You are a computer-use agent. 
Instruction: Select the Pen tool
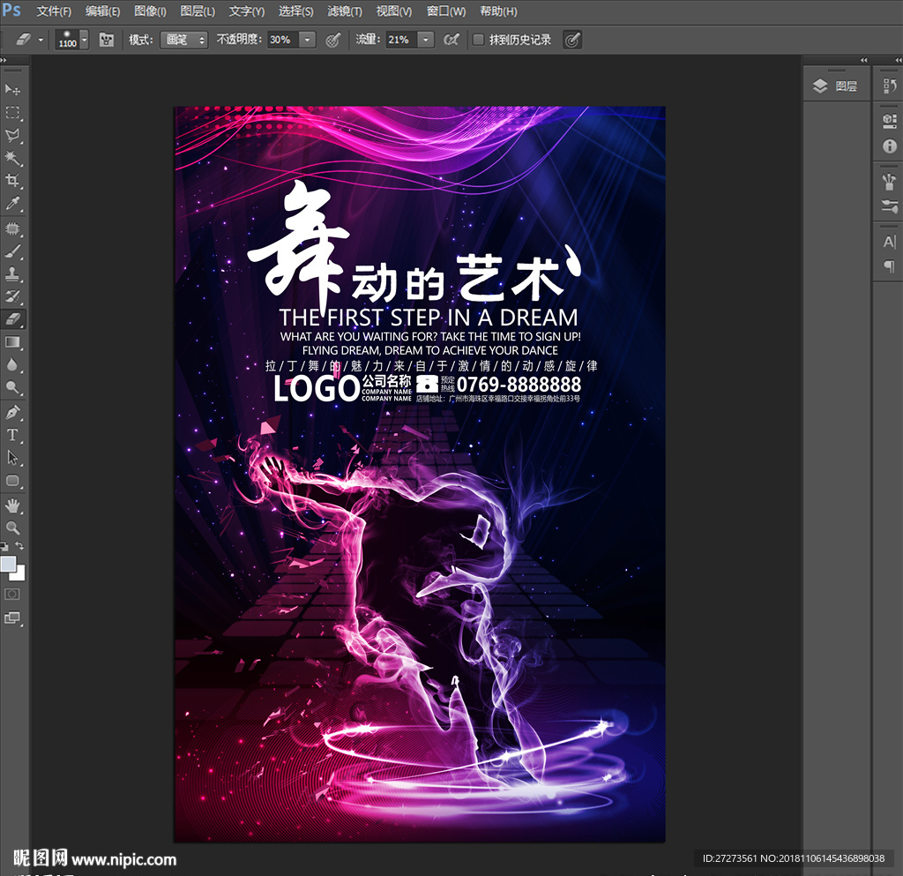point(13,412)
